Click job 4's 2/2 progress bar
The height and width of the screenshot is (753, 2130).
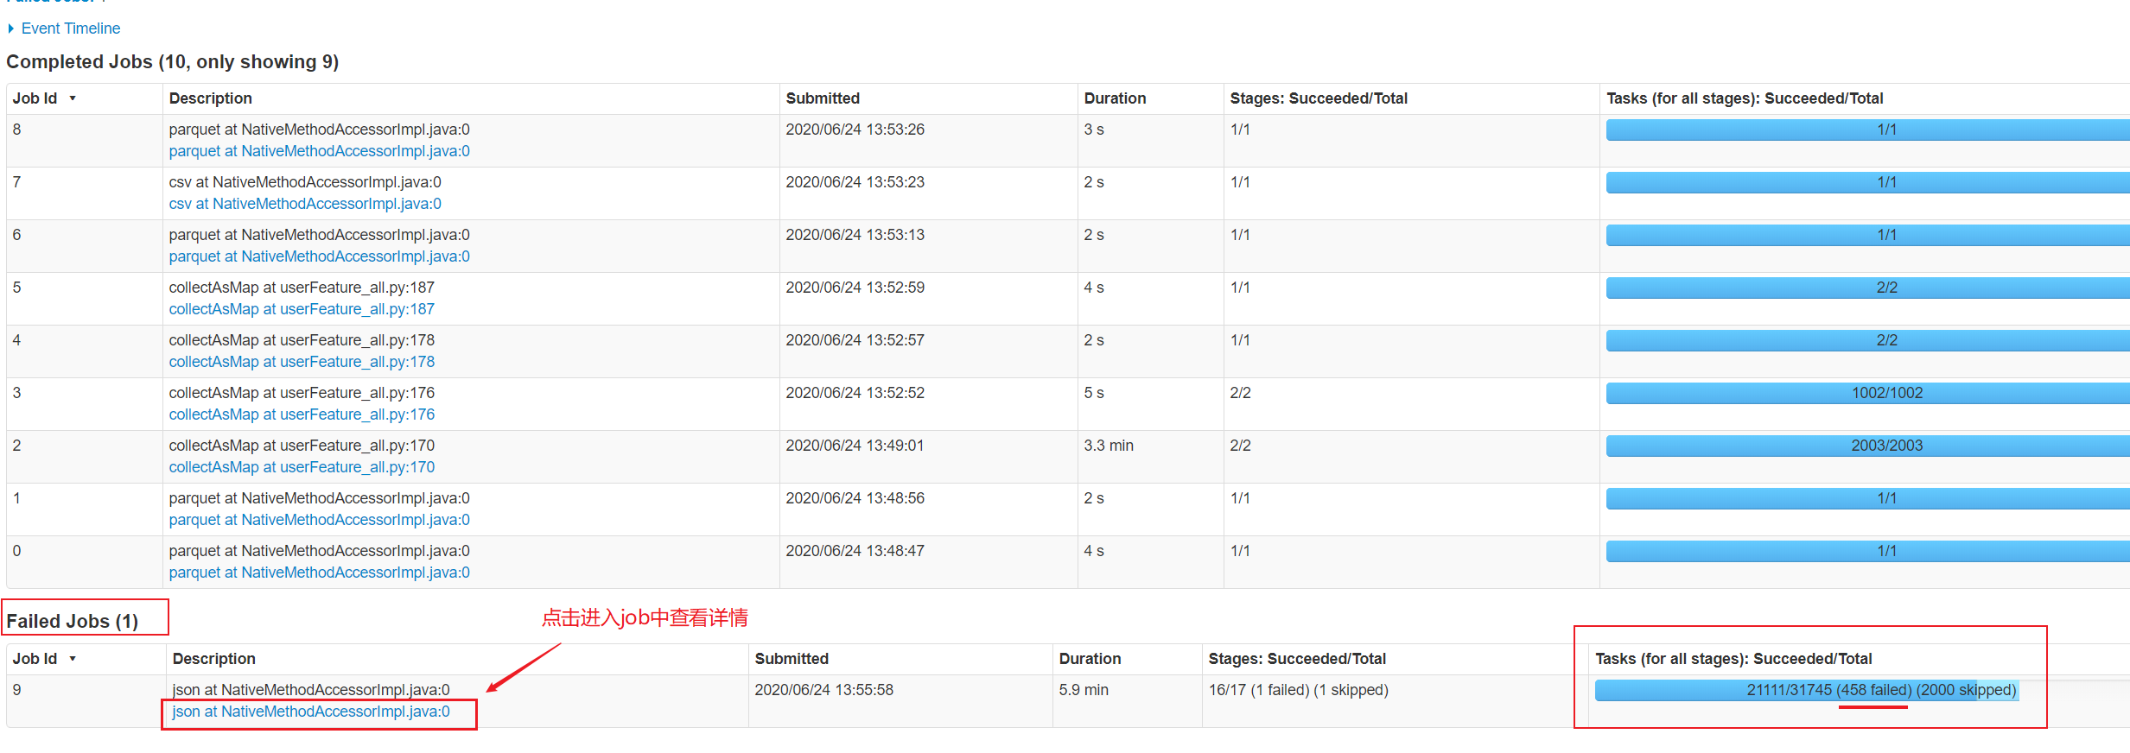pyautogui.click(x=1867, y=340)
